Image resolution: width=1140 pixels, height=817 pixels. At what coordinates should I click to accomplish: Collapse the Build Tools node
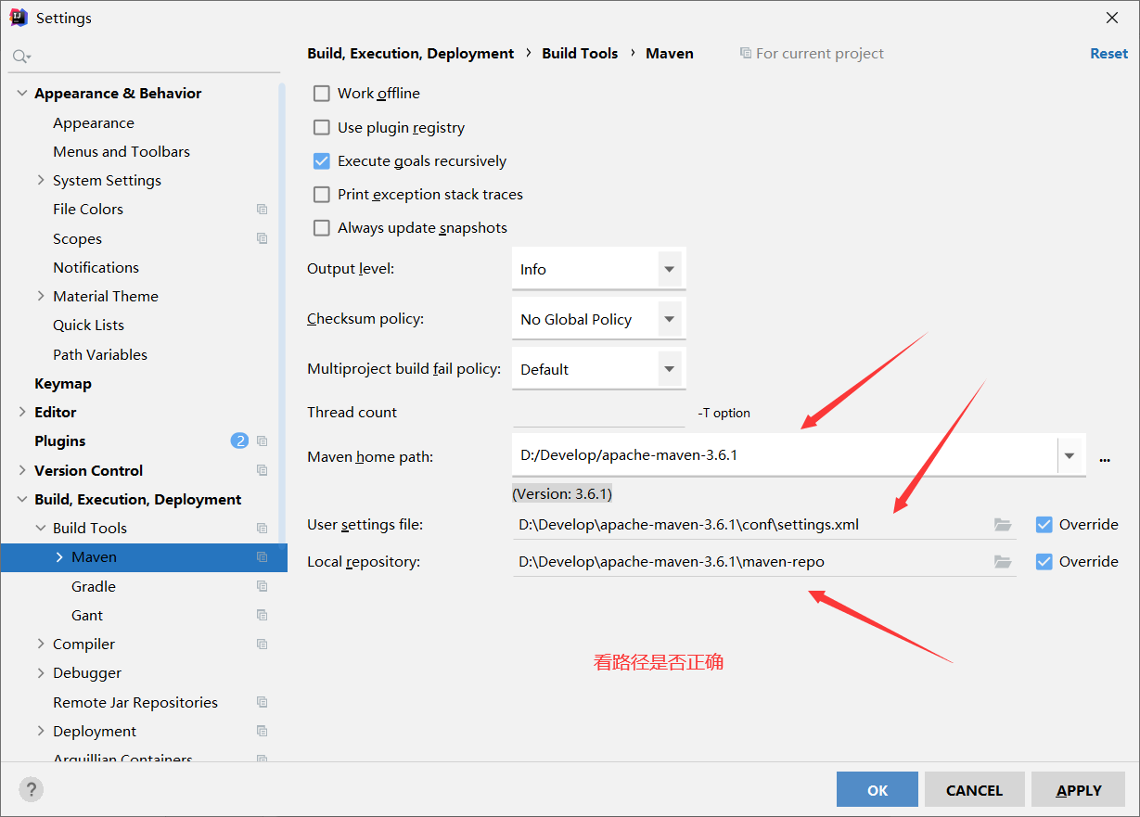coord(40,528)
